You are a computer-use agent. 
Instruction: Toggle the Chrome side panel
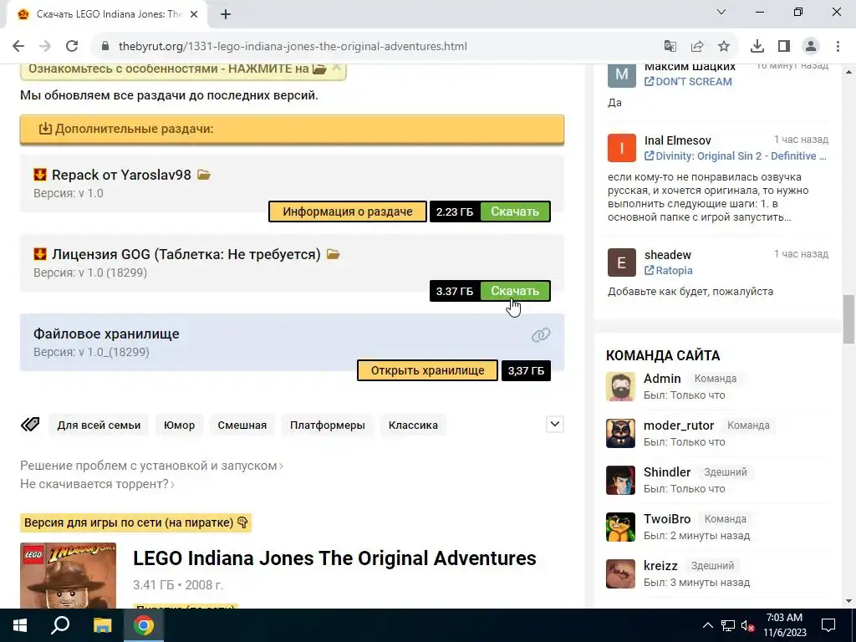point(784,47)
